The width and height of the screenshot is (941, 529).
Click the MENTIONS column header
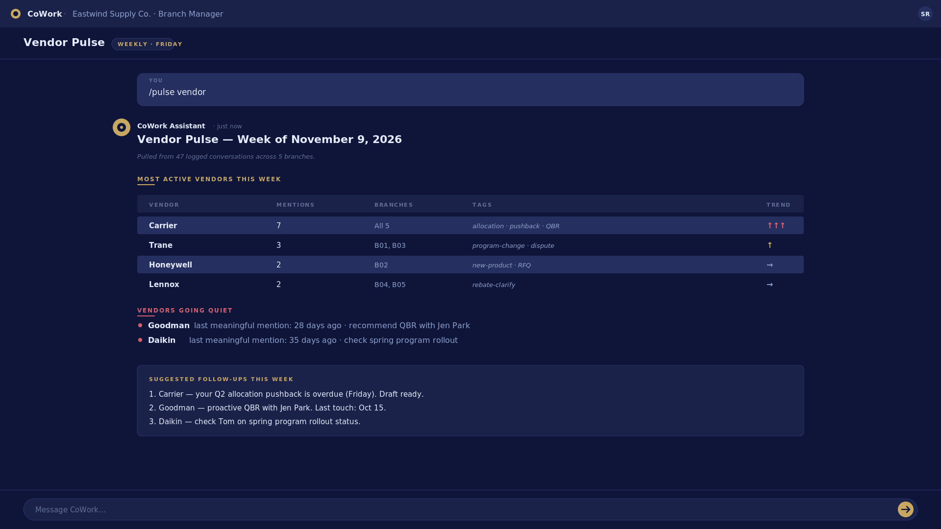[296, 205]
